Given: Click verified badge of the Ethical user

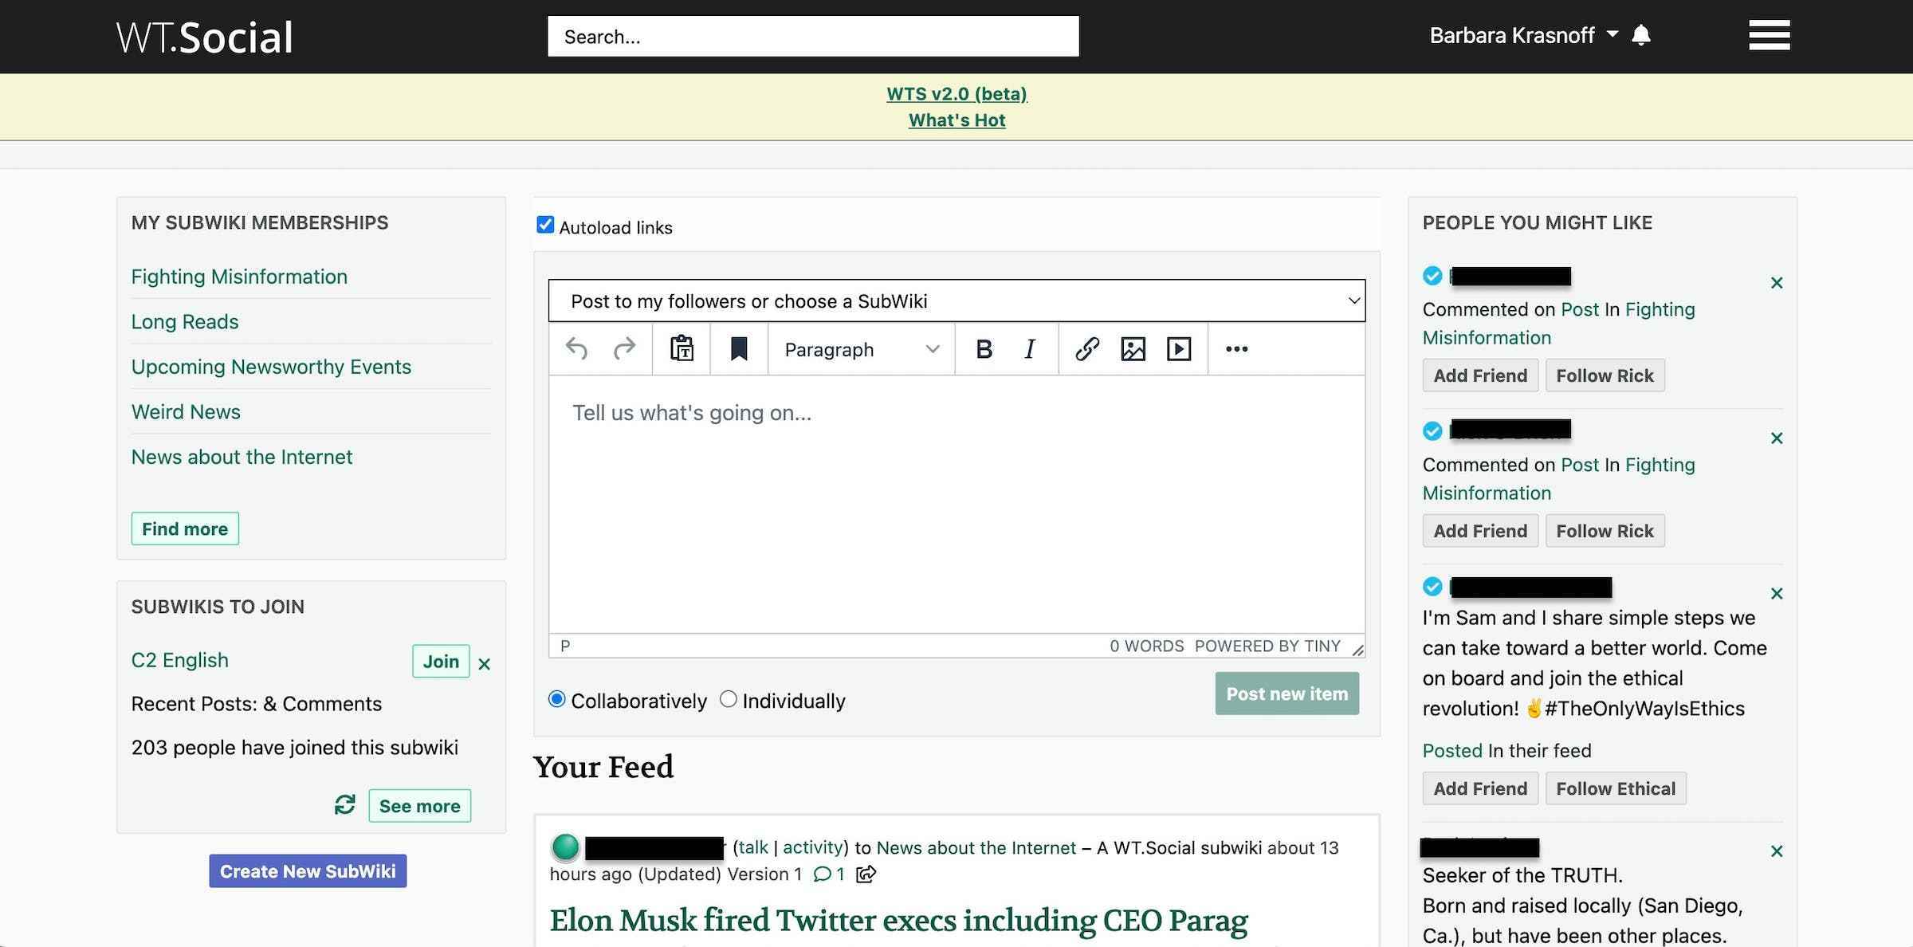Looking at the screenshot, I should tap(1432, 587).
